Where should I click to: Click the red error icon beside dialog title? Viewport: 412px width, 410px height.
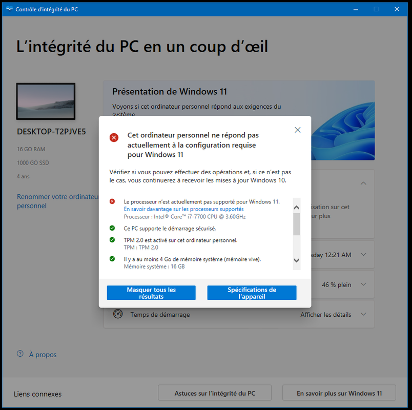click(x=114, y=137)
